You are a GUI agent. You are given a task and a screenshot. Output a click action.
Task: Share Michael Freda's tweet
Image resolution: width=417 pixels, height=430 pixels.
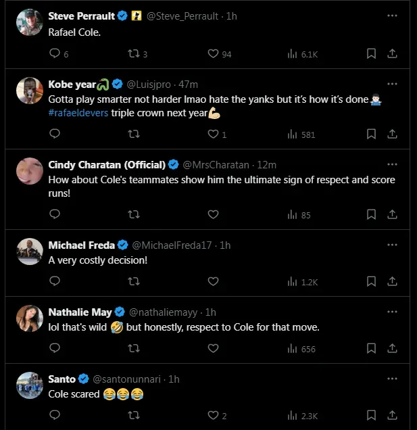click(393, 282)
